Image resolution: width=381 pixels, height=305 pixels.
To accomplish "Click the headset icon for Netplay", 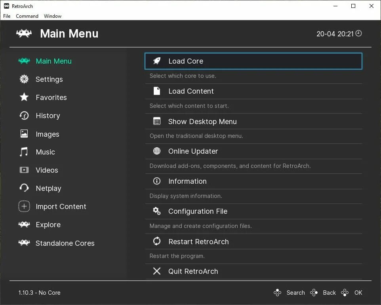I will pyautogui.click(x=24, y=188).
